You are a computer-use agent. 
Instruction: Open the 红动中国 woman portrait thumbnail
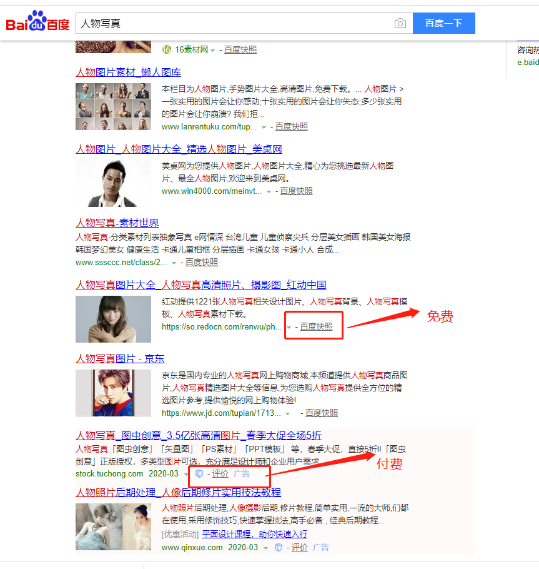pyautogui.click(x=113, y=319)
